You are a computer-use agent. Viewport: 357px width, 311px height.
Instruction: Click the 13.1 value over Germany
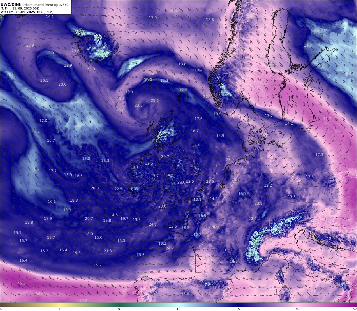pyautogui.click(x=242, y=194)
